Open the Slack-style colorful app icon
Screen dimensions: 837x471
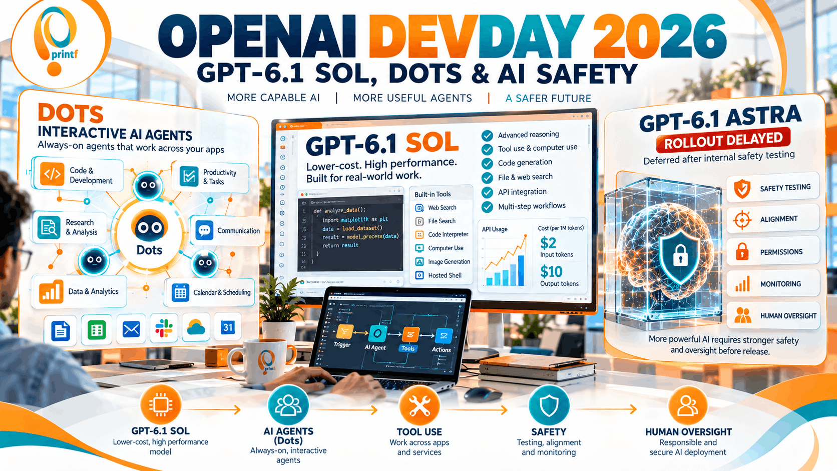coord(164,328)
